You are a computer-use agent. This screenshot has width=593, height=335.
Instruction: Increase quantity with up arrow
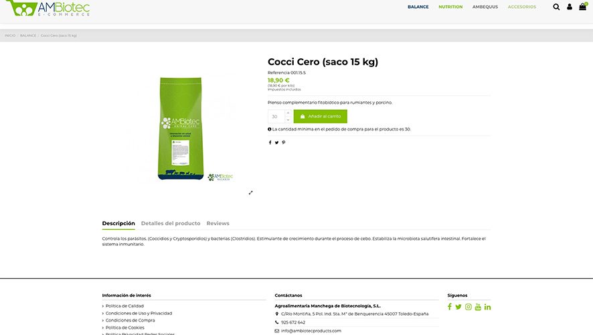pyautogui.click(x=288, y=113)
